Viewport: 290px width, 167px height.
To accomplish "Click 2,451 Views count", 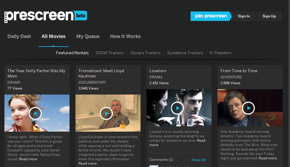I will coord(159,83).
